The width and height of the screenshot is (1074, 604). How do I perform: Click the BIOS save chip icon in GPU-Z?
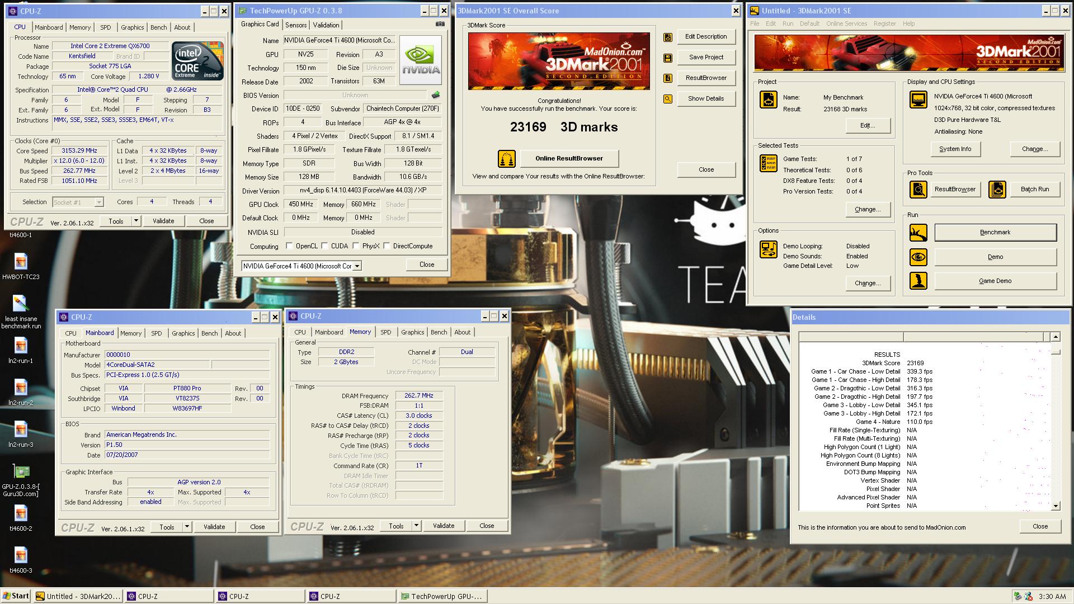[x=436, y=95]
